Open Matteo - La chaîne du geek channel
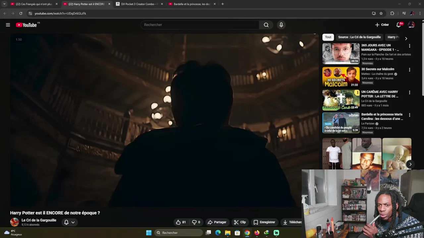424x238 pixels. coord(377,74)
